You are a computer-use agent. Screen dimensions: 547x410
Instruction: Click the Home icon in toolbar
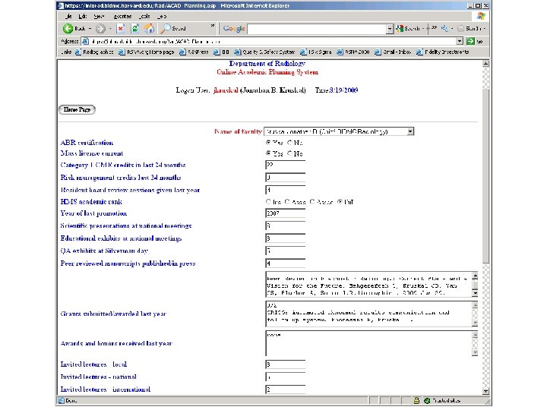tap(150, 29)
